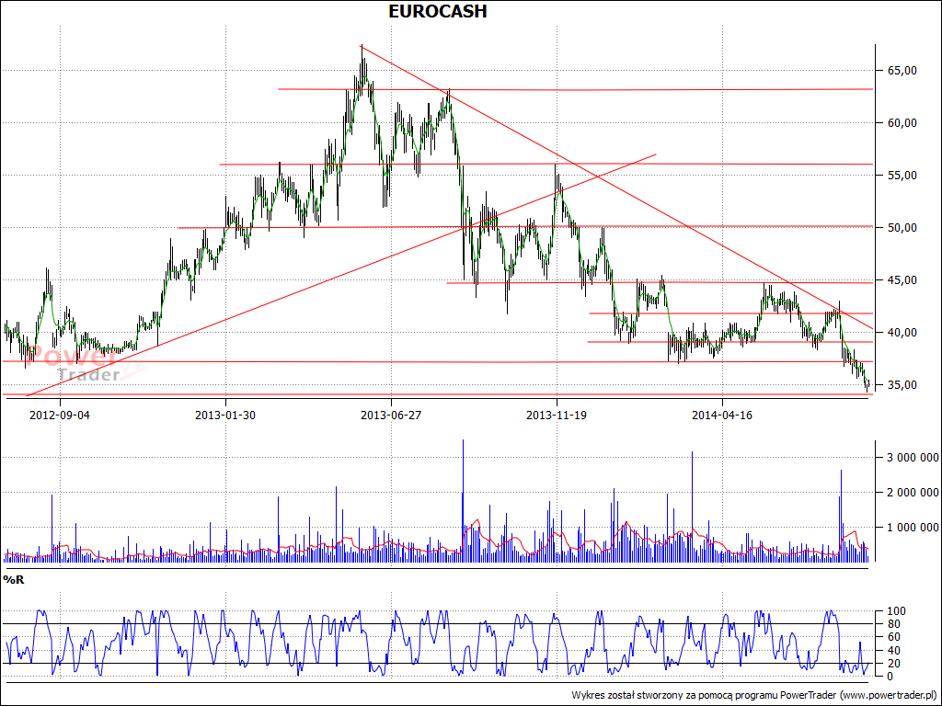Select the 60 level on %R scale
The height and width of the screenshot is (706, 942).
point(894,637)
